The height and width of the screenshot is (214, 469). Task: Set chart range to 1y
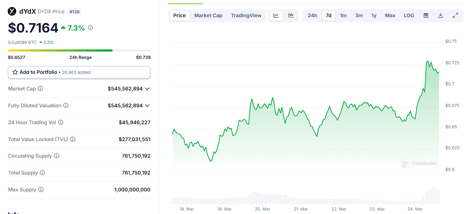[374, 16]
